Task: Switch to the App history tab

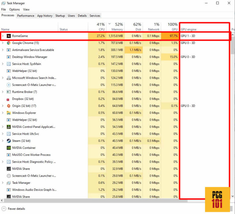Action: pos(45,16)
